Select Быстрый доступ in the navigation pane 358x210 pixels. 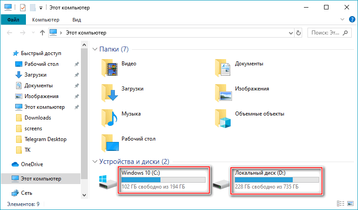click(41, 53)
